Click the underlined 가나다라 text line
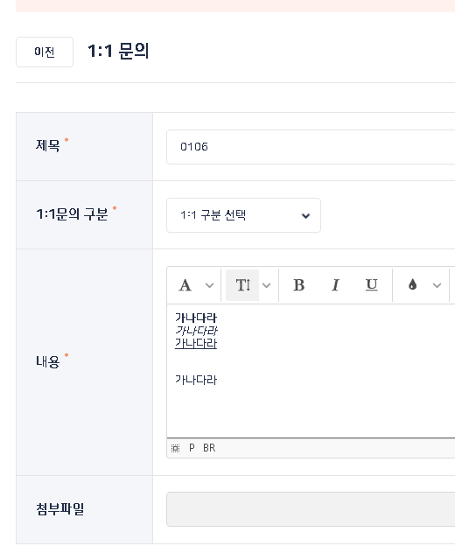The width and height of the screenshot is (455, 553). click(x=196, y=343)
